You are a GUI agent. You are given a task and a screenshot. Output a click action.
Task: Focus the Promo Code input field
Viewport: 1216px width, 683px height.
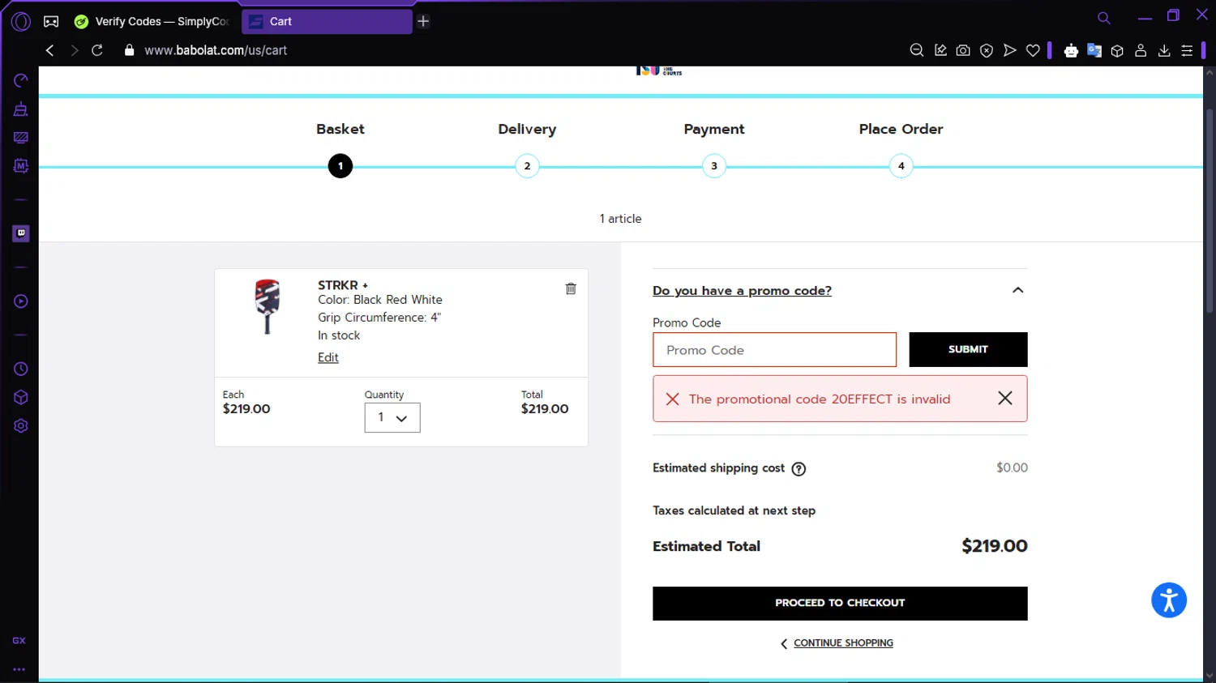[774, 350]
